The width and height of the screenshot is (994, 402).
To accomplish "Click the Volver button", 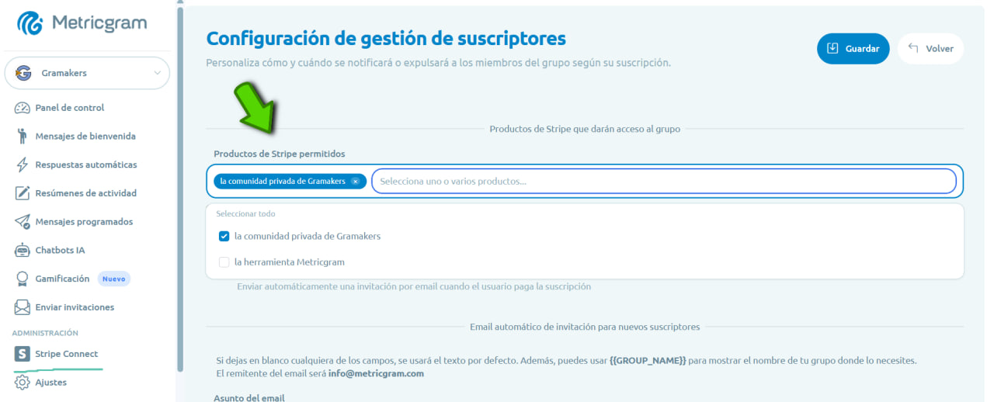I will tap(930, 48).
